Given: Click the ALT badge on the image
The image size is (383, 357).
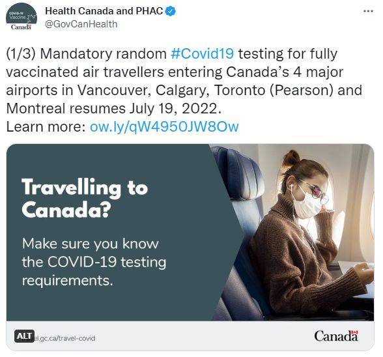Looking at the screenshot, I should coord(24,336).
